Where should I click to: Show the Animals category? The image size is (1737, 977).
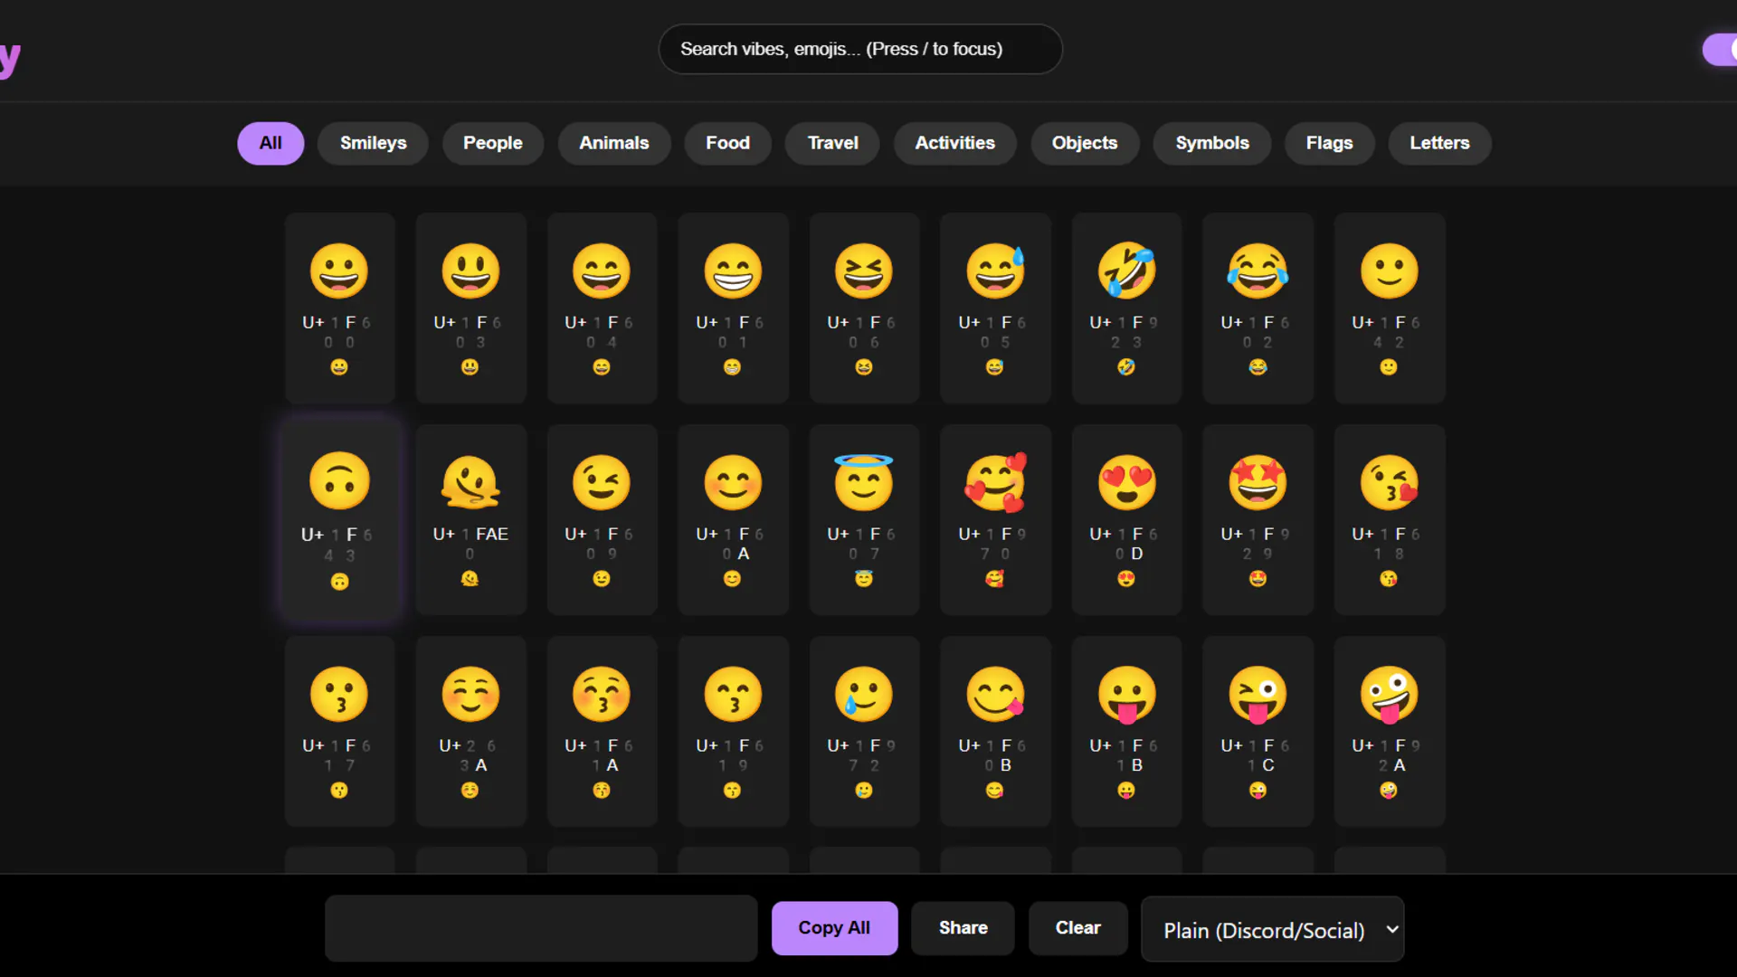pos(614,143)
